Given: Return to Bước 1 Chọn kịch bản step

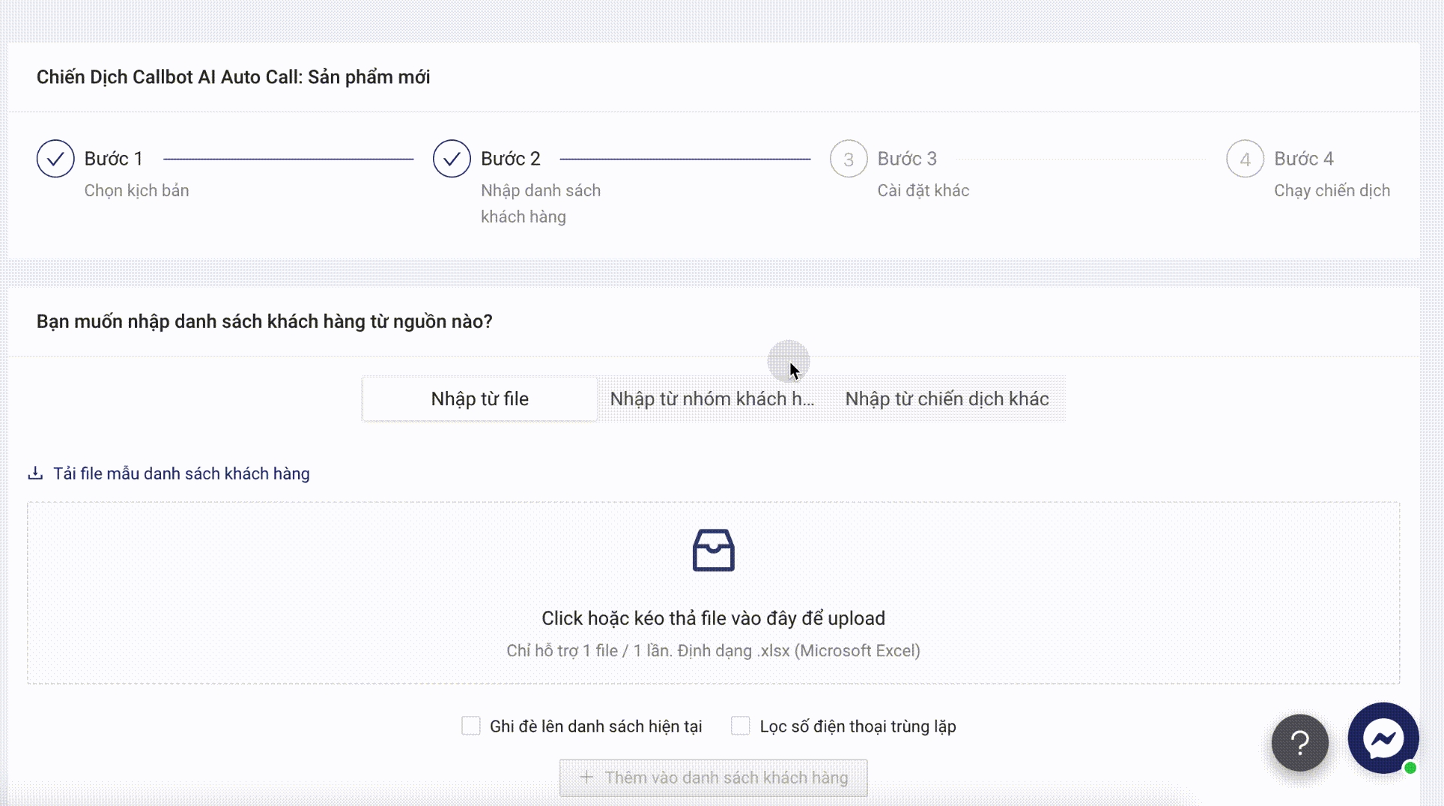Looking at the screenshot, I should point(113,159).
